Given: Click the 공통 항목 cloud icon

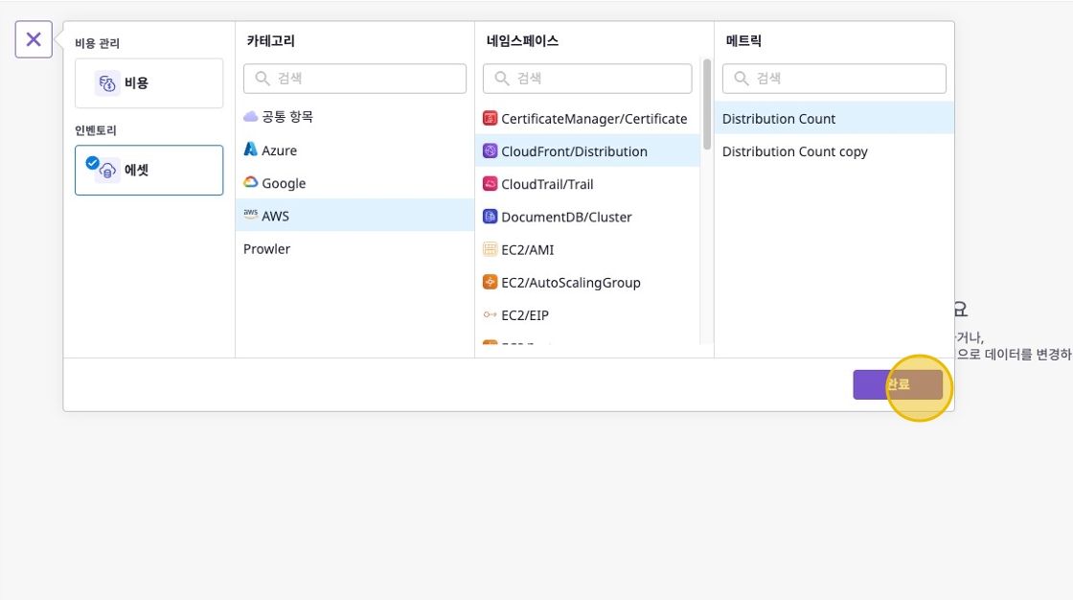Looking at the screenshot, I should pyautogui.click(x=251, y=117).
